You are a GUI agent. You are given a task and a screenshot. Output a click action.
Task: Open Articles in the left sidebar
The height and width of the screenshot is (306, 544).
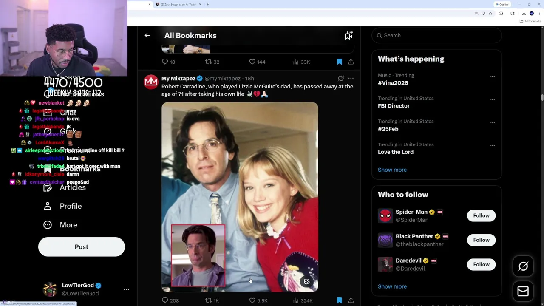point(65,187)
